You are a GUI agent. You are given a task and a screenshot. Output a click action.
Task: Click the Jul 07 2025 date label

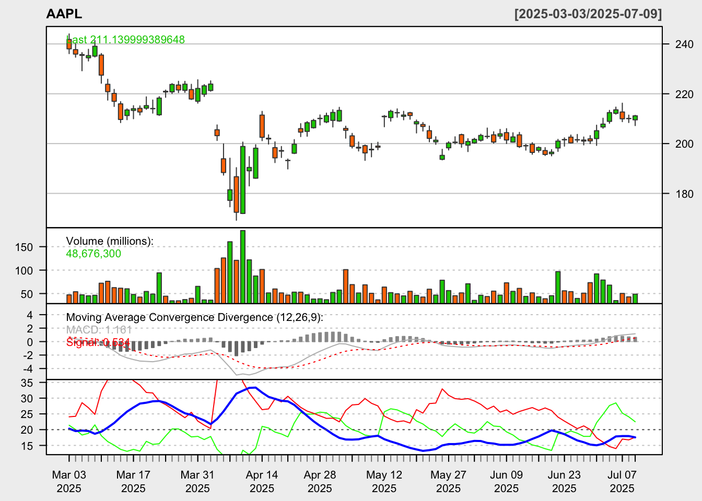[x=622, y=482]
